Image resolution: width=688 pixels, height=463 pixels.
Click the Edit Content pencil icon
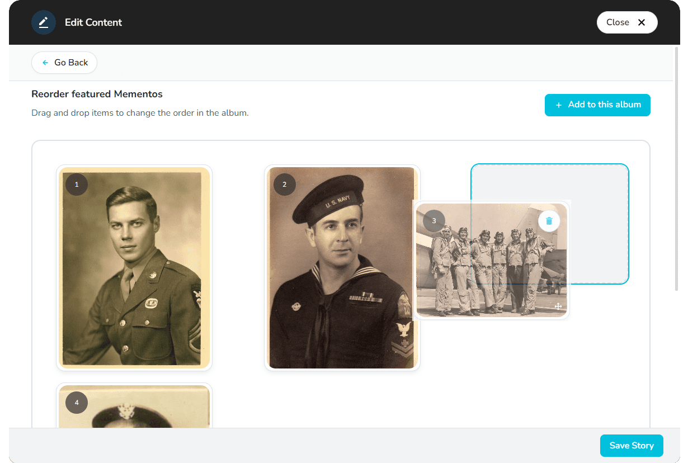[44, 22]
